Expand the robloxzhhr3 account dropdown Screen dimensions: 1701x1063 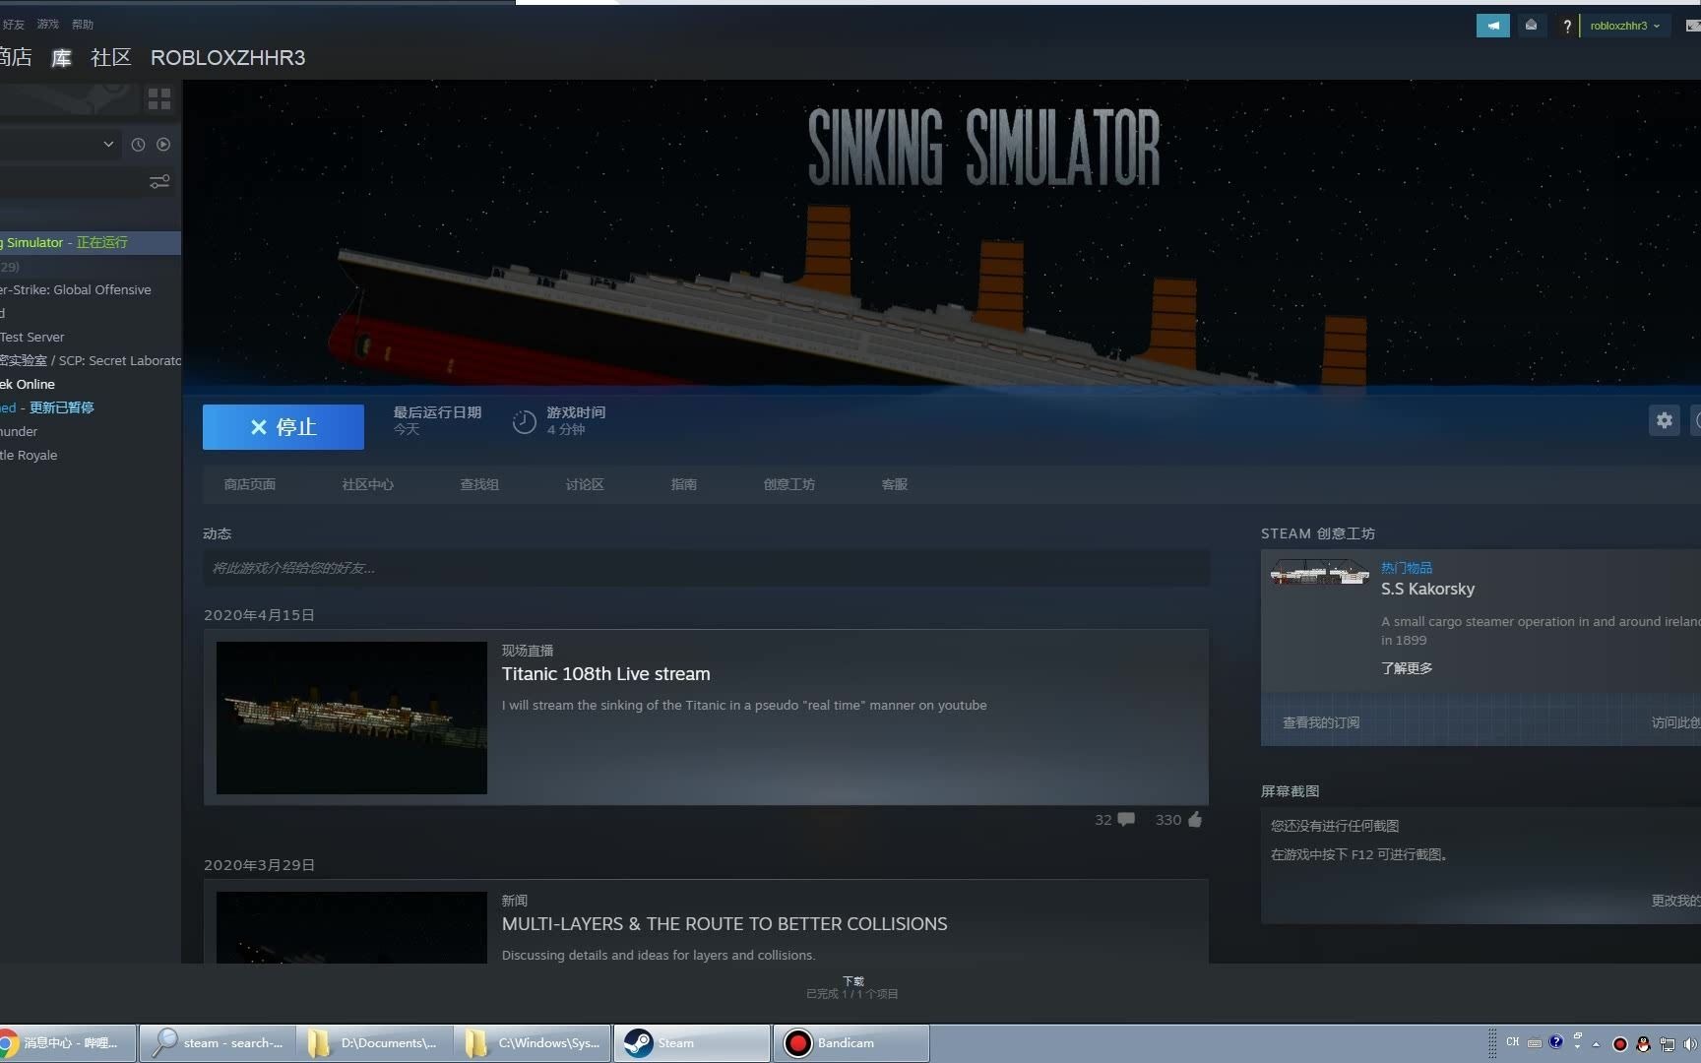pyautogui.click(x=1624, y=26)
